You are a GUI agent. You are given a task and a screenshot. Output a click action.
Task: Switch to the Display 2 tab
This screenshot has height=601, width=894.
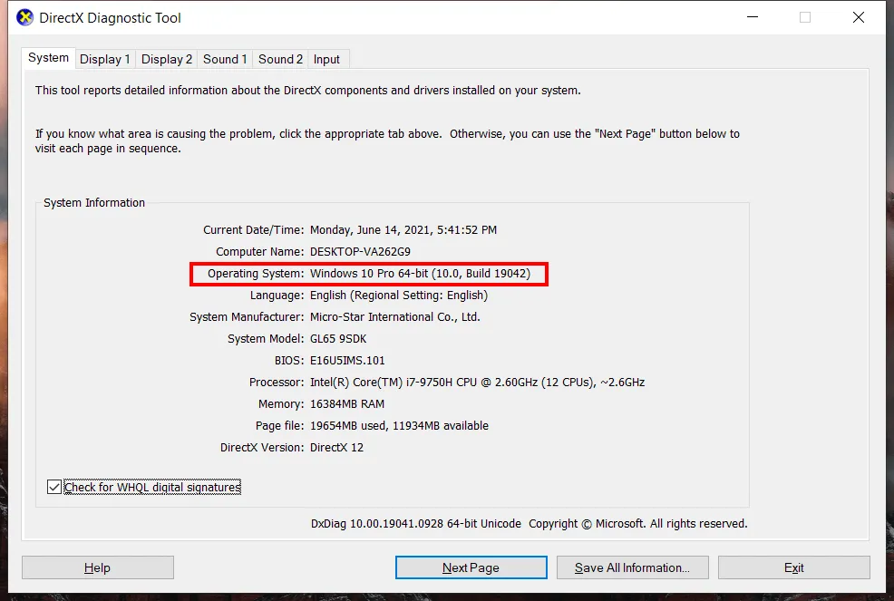point(166,58)
